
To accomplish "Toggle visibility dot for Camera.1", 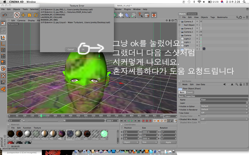I will coord(197,32).
